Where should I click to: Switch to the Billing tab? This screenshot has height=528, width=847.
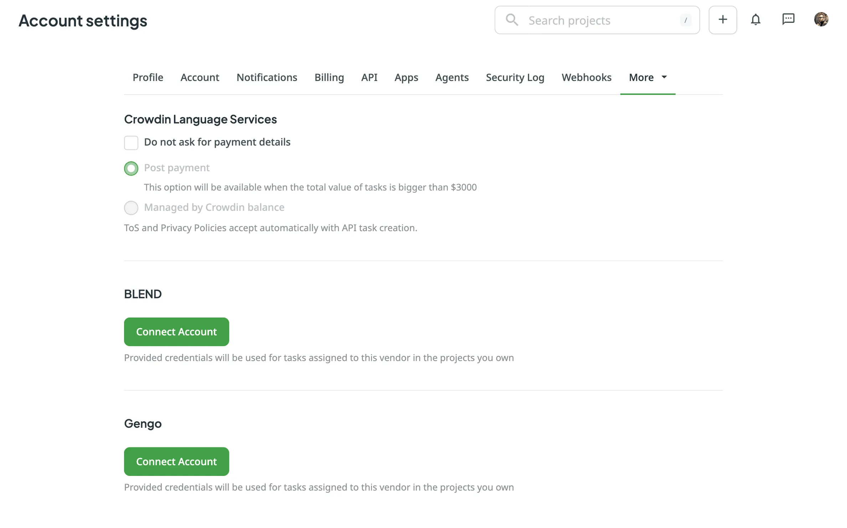[x=329, y=77]
